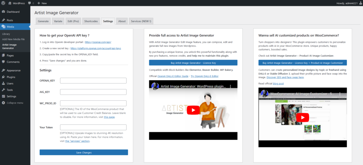The height and width of the screenshot is (165, 363).
Task: Open the official blog post link
Action: [x=278, y=83]
